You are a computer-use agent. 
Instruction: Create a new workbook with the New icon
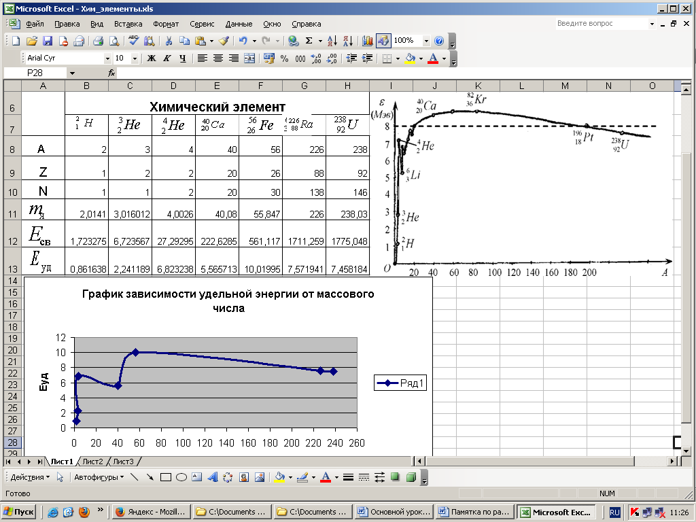point(16,41)
